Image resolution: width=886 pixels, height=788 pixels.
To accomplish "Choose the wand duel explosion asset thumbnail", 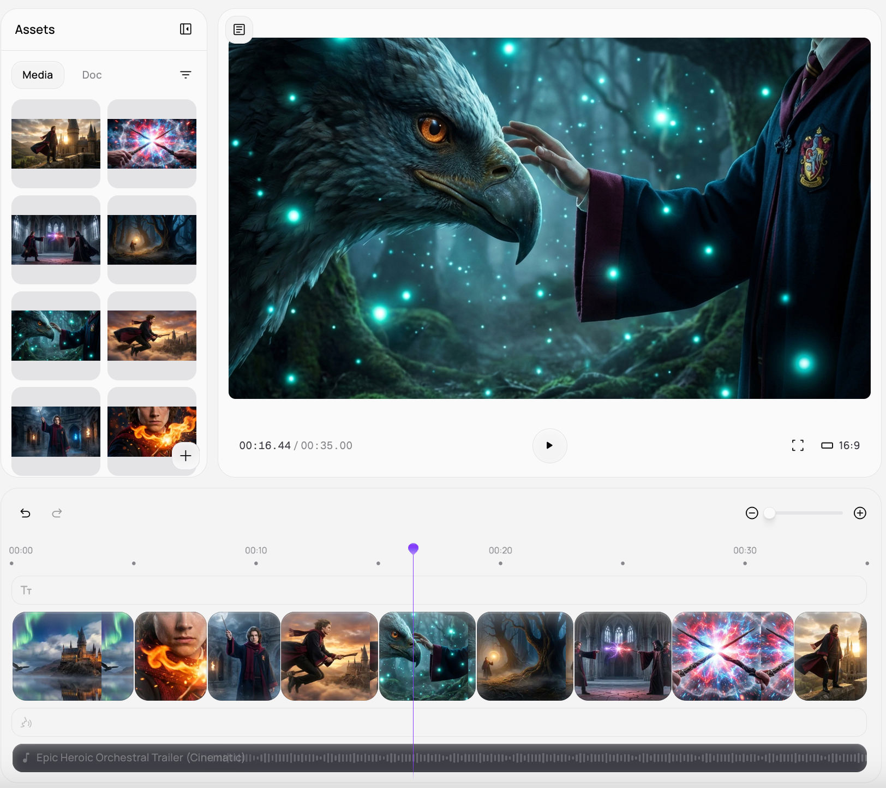I will pyautogui.click(x=152, y=144).
